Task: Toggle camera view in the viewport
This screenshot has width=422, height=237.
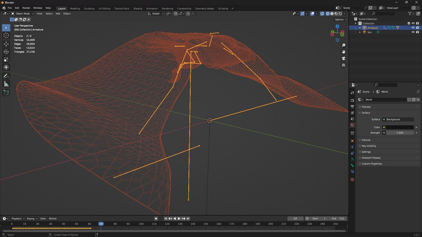Action: [x=344, y=58]
